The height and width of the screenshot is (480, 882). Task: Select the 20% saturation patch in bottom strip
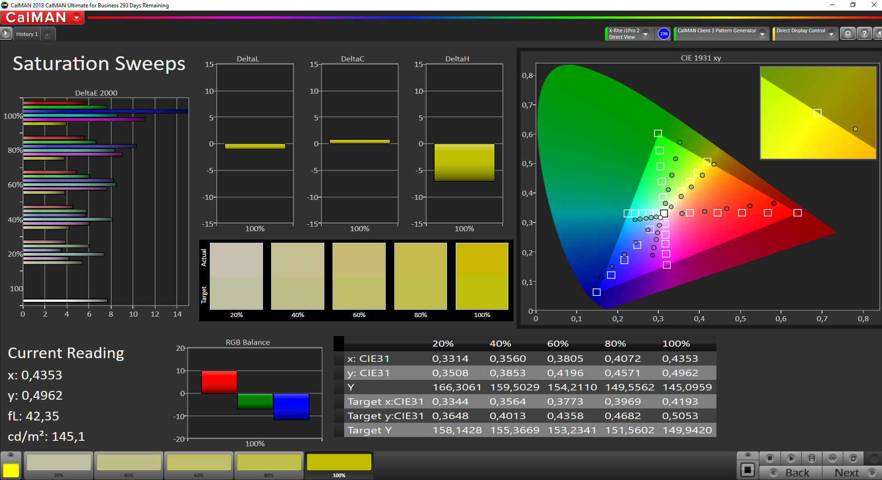coord(59,465)
